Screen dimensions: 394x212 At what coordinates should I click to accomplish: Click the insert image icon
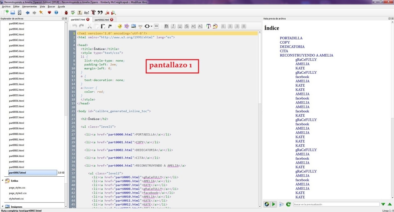(x=134, y=26)
